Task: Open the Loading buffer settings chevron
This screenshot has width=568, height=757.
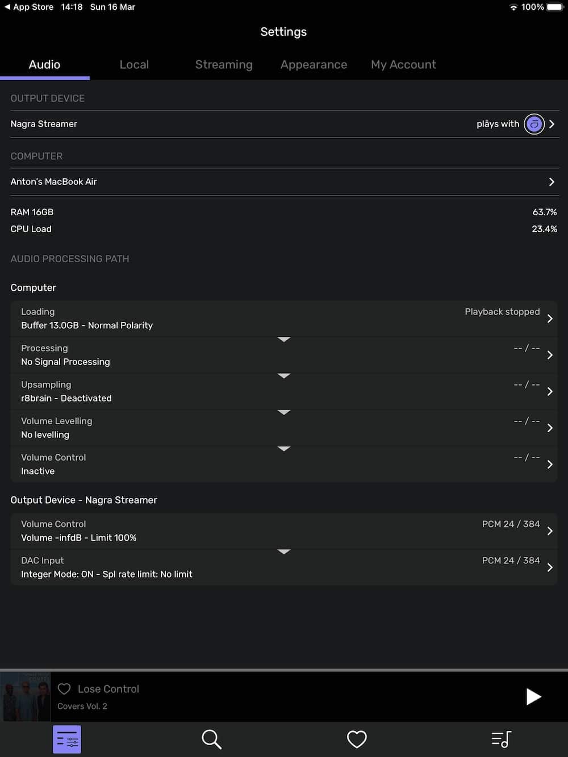Action: 550,319
